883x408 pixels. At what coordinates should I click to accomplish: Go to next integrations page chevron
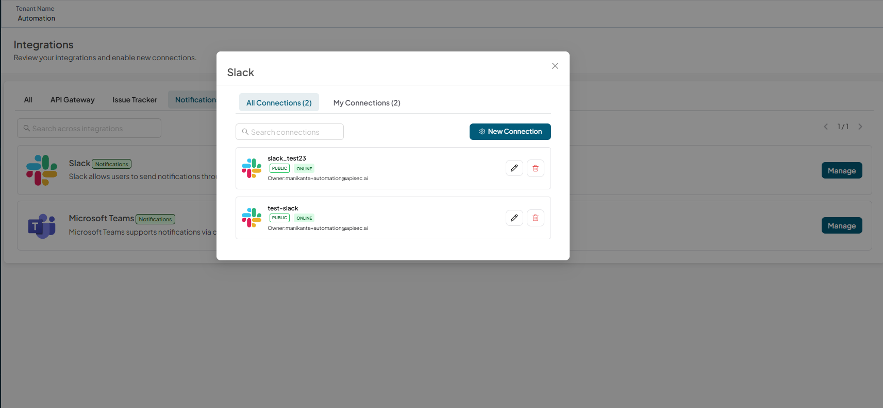860,127
